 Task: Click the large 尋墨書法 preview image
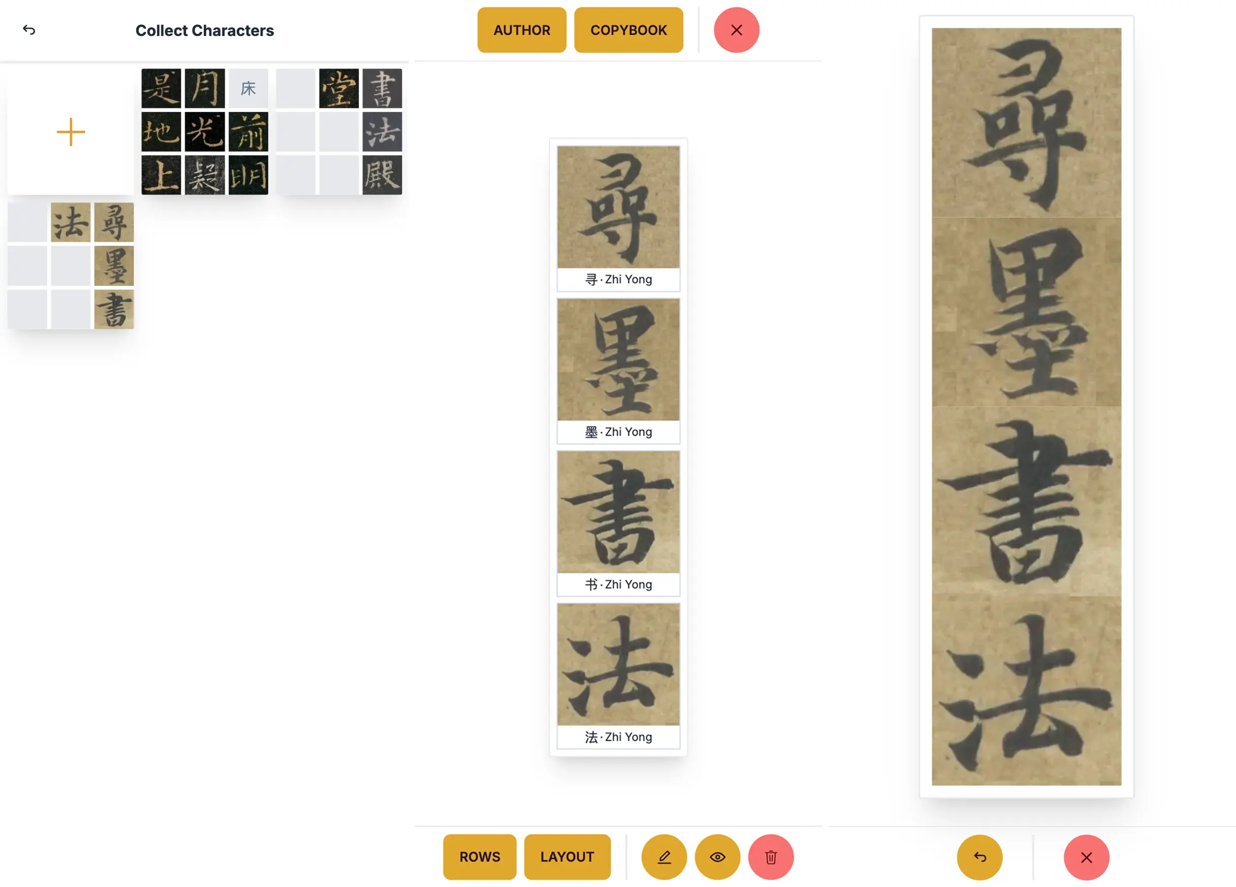point(1026,406)
